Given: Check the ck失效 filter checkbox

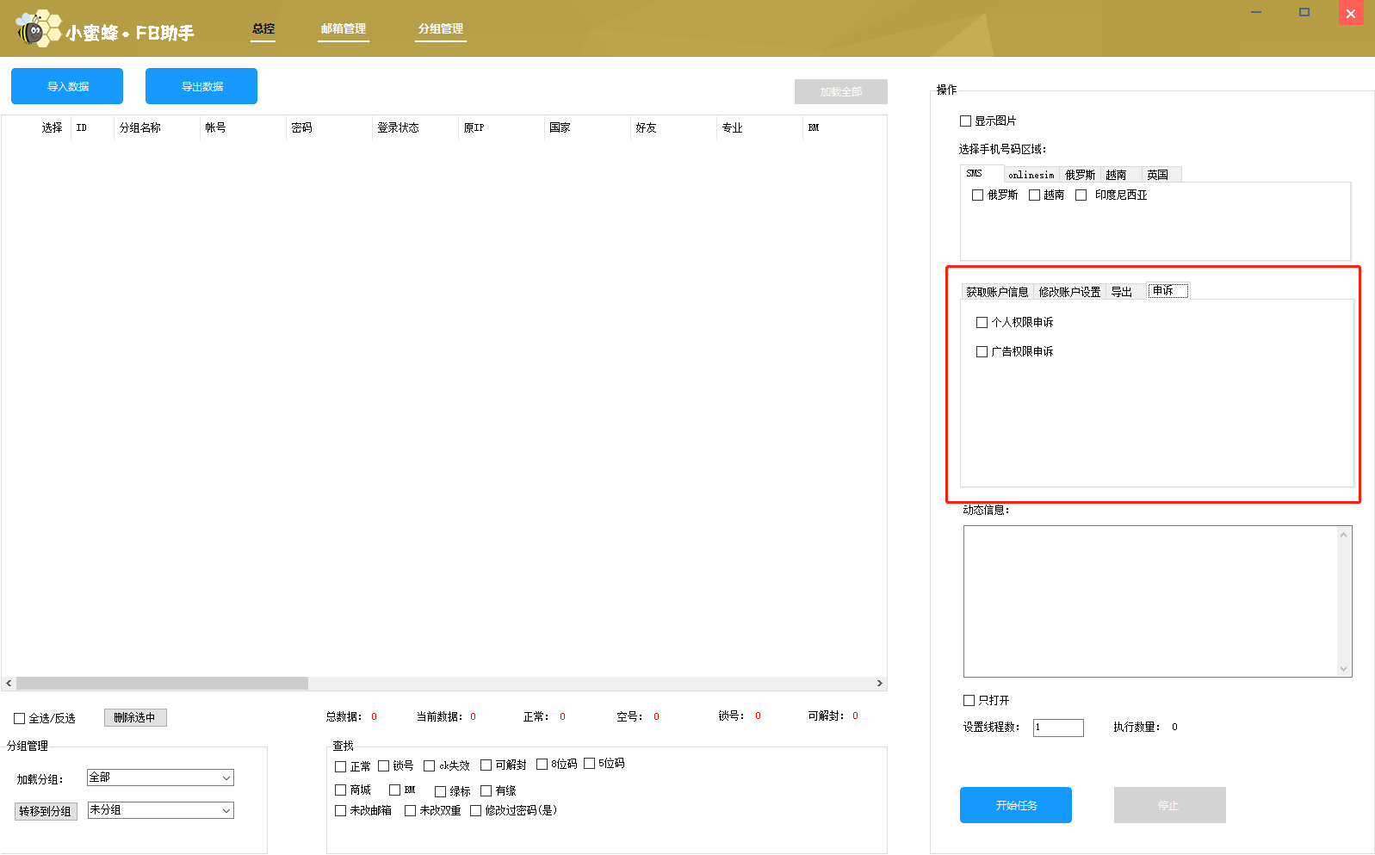Looking at the screenshot, I should point(430,766).
